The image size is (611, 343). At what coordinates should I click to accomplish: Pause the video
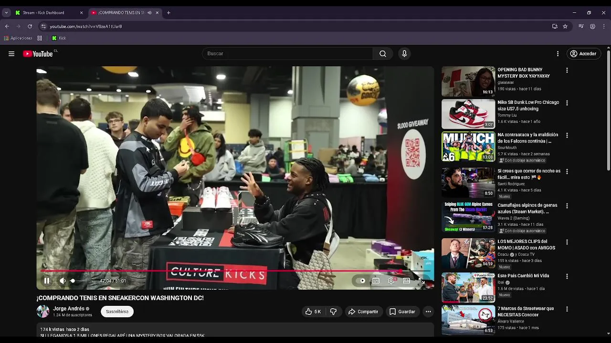tap(47, 281)
